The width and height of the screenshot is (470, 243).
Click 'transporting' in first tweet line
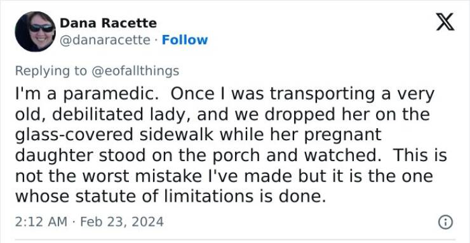point(325,95)
